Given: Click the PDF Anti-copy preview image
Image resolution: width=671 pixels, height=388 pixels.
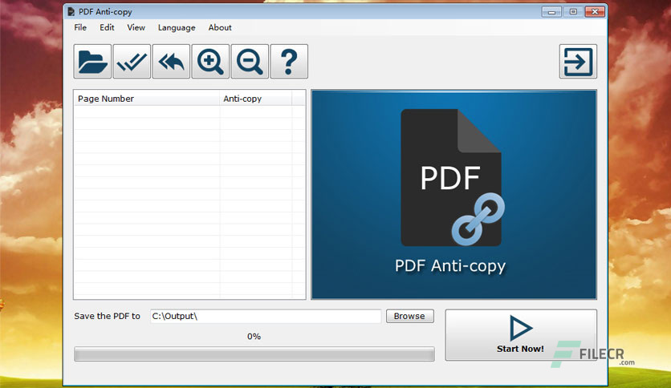Looking at the screenshot, I should point(454,195).
